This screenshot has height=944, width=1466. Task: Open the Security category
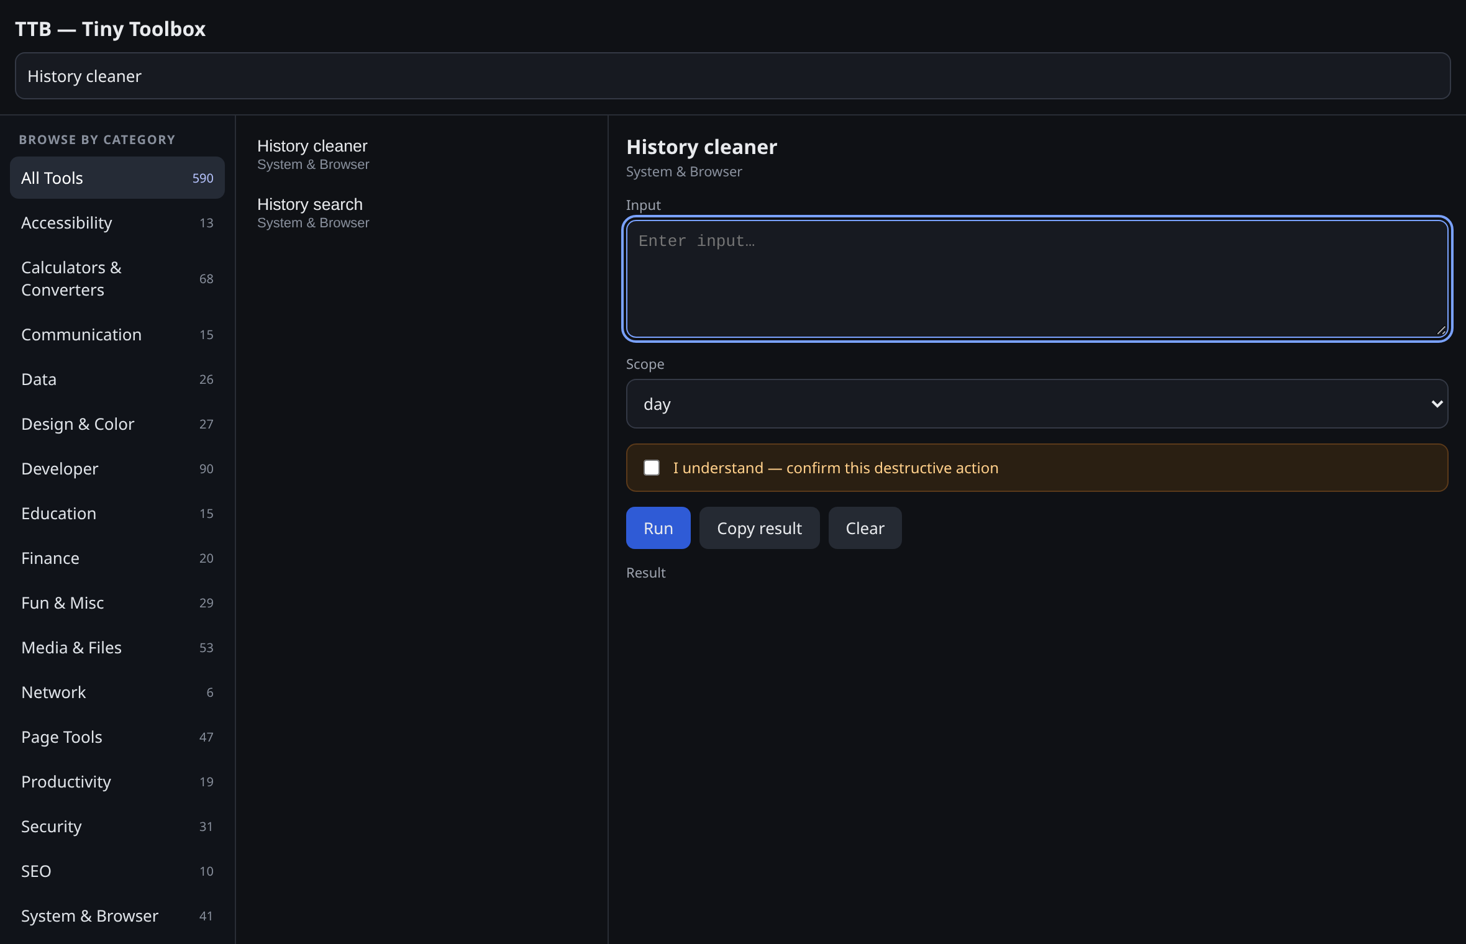(117, 826)
